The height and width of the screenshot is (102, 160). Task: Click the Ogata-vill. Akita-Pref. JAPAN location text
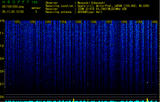click(x=113, y=6)
